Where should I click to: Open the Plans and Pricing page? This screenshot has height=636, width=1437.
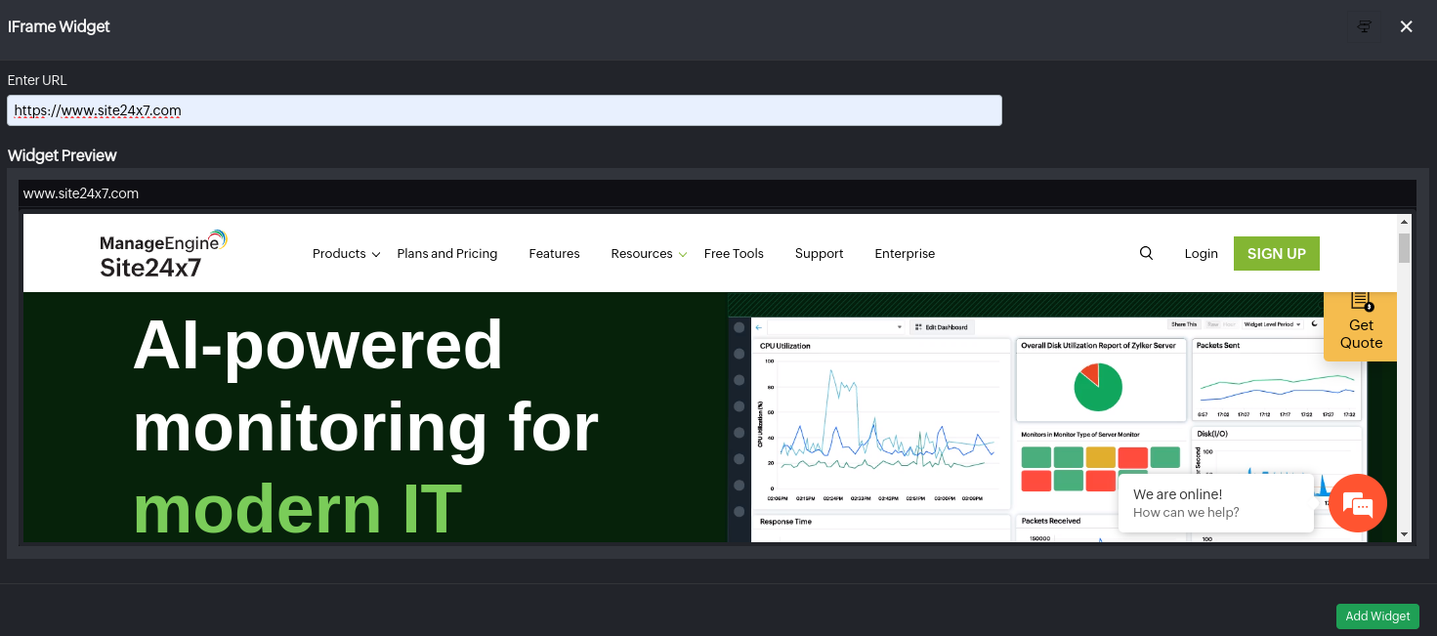click(x=446, y=253)
